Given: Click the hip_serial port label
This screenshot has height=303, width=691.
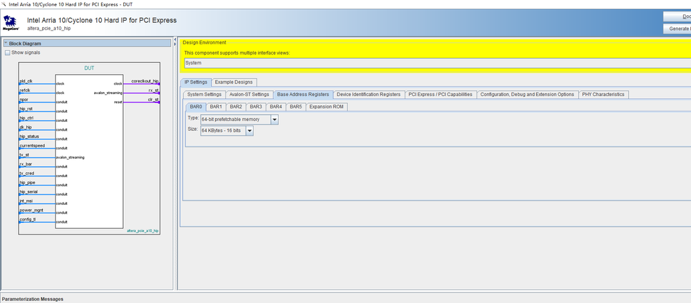Looking at the screenshot, I should [28, 192].
